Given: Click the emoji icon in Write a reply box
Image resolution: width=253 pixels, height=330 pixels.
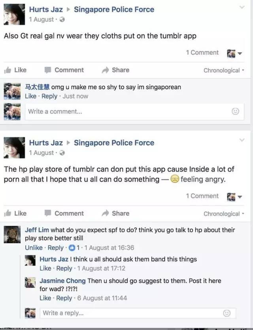Looking at the screenshot, I should pyautogui.click(x=227, y=313).
